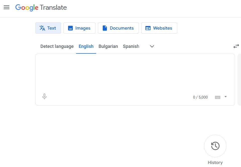241x167 pixels.
Task: Expand the more source languages chevron
Action: (x=152, y=46)
